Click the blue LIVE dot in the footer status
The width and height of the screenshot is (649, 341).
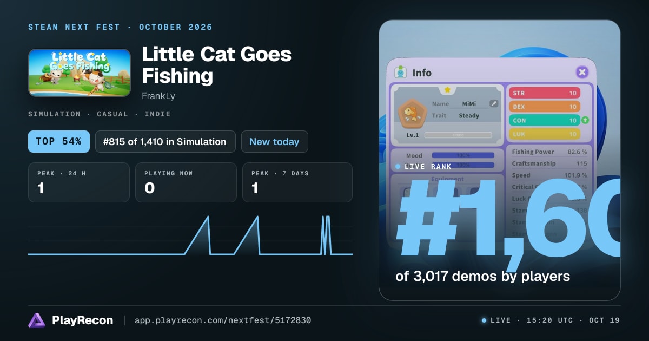(x=484, y=320)
